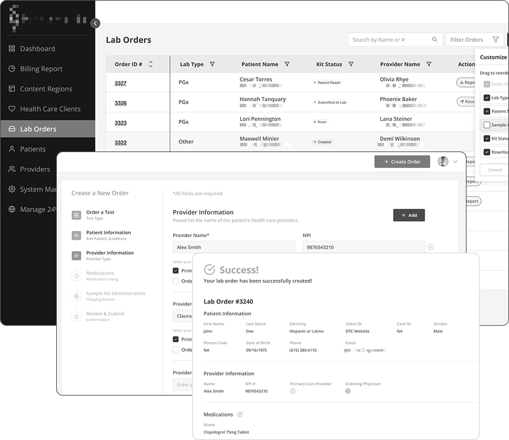The width and height of the screenshot is (509, 440).
Task: Click the Order ID sort arrows
Action: 151,65
